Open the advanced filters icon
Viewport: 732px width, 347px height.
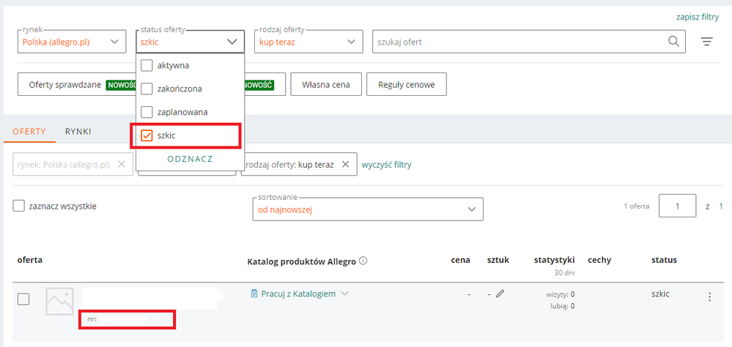(x=706, y=42)
